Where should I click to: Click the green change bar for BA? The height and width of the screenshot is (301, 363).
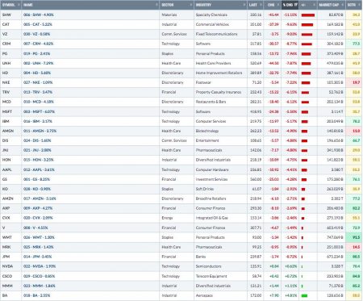pos(304,295)
